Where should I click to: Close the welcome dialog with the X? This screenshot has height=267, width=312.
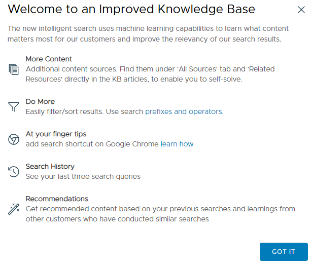click(x=301, y=10)
